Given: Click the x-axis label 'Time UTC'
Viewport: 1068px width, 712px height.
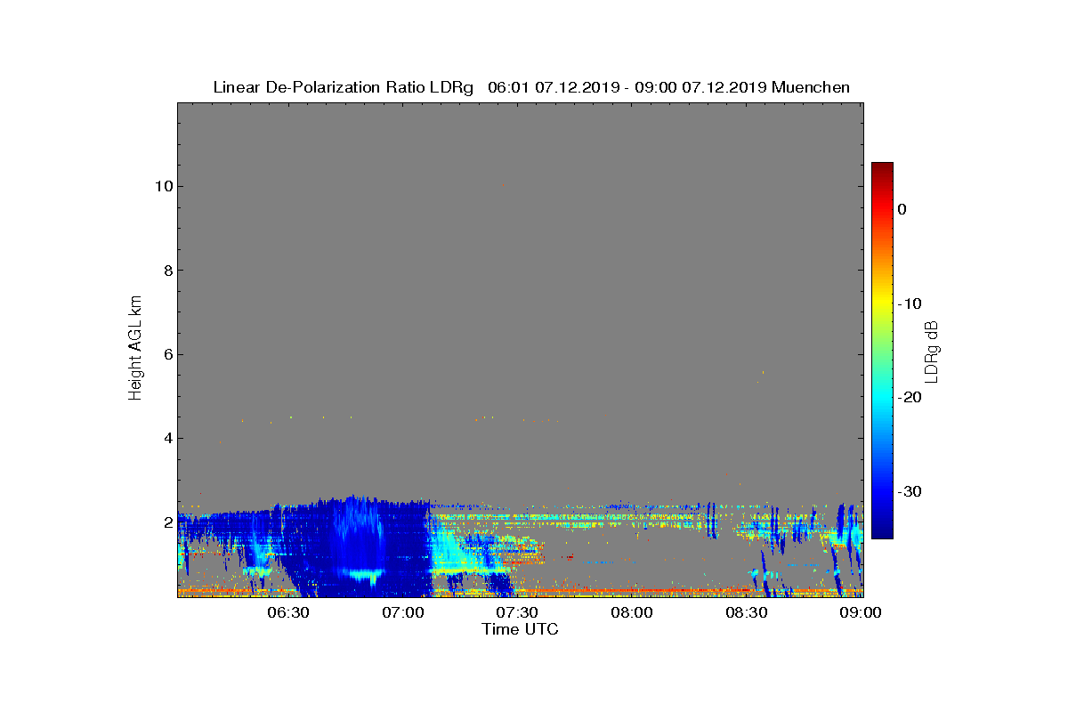Looking at the screenshot, I should [521, 629].
